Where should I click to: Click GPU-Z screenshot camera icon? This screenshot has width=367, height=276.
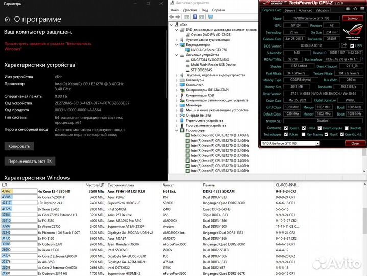pos(348,9)
